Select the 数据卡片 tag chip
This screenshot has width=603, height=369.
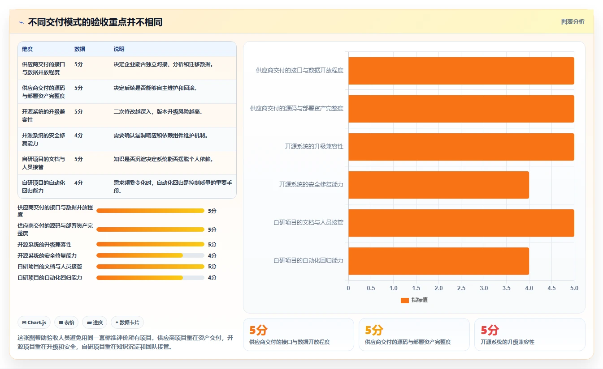click(127, 322)
